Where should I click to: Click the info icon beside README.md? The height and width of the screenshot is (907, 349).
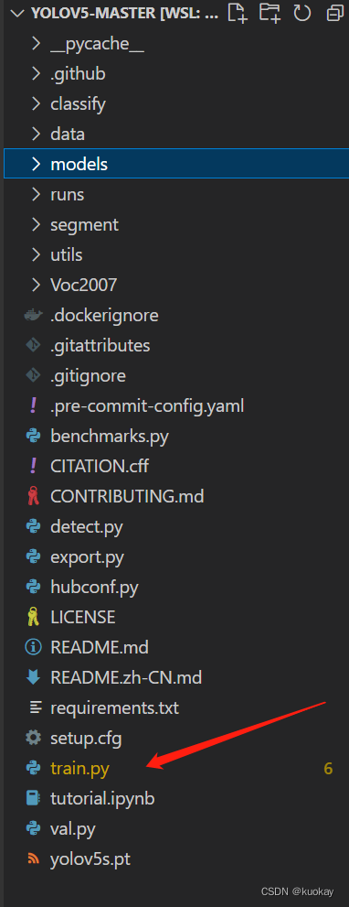click(34, 647)
